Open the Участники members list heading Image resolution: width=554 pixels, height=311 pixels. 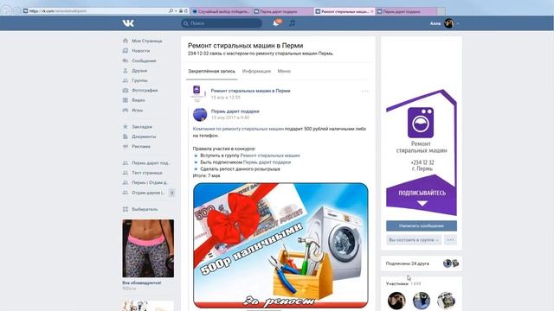[397, 283]
